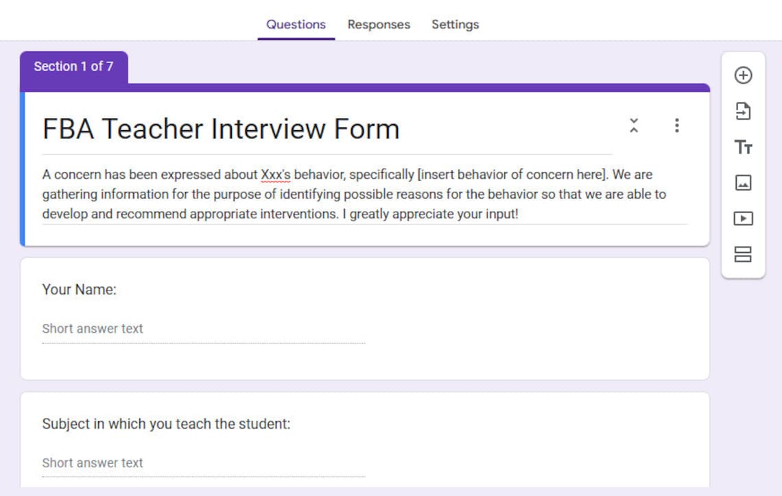Screen dimensions: 782x496
Task: Add a video via the video icon
Action: pos(743,219)
